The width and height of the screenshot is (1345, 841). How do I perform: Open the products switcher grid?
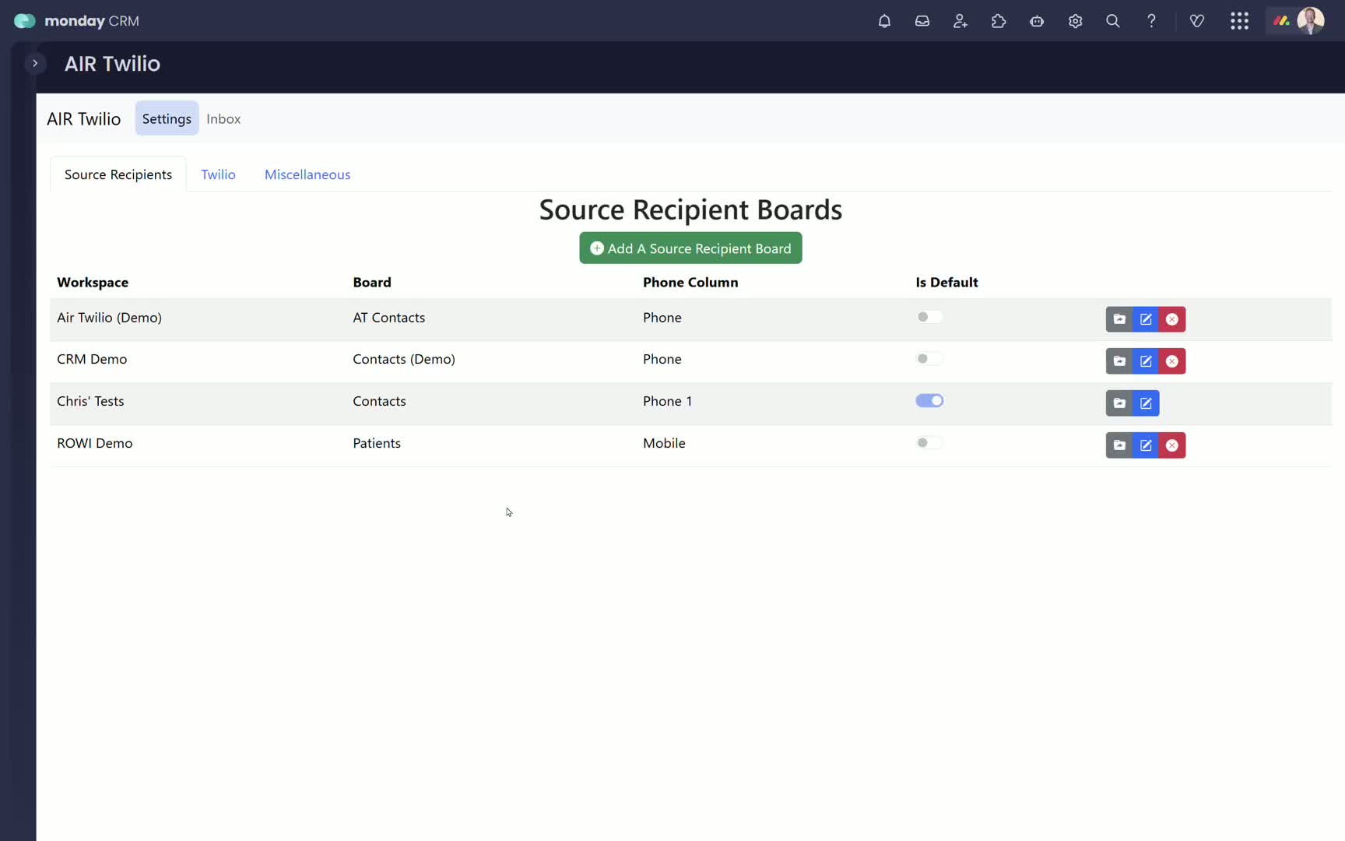pos(1240,21)
